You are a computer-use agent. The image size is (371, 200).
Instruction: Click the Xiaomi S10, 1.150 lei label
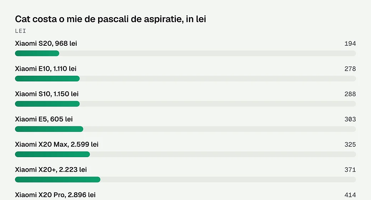point(47,94)
